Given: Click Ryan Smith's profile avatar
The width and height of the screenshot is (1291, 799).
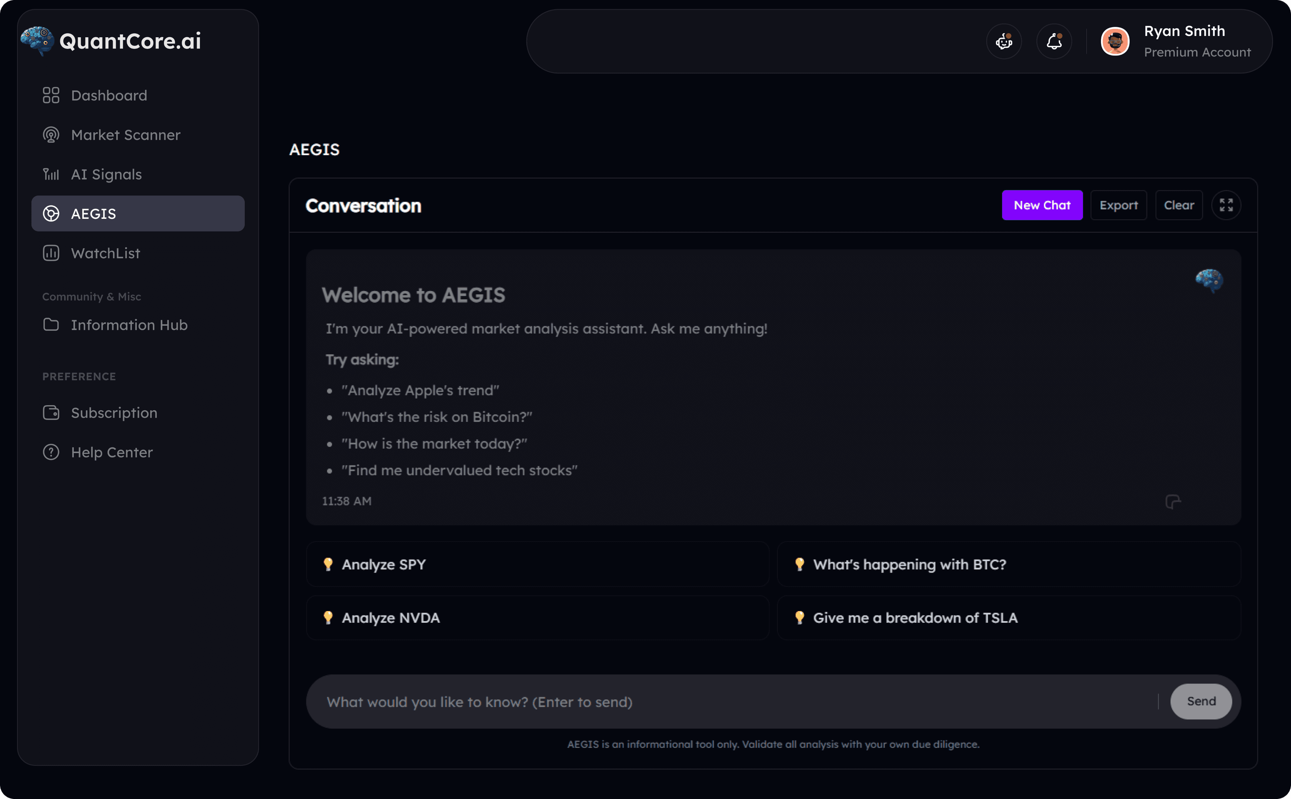Looking at the screenshot, I should tap(1115, 41).
